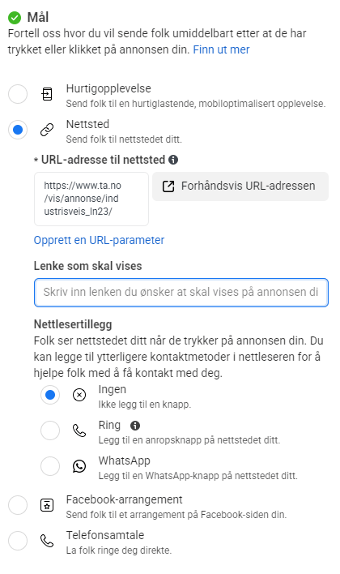Screen dimensions: 340x574
Task: Click the circled X icon for Ingen
Action: tap(79, 395)
